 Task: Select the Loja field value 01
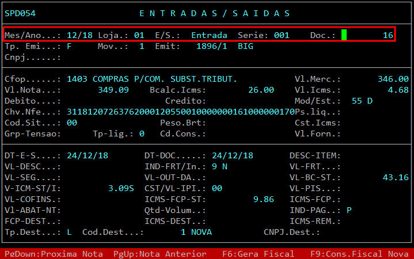coord(139,35)
